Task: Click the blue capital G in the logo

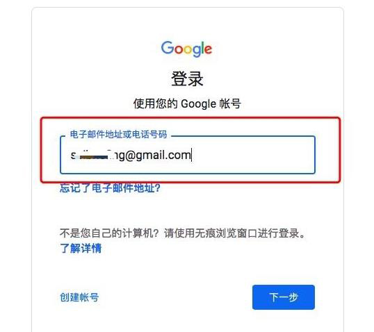Action: tap(168, 47)
